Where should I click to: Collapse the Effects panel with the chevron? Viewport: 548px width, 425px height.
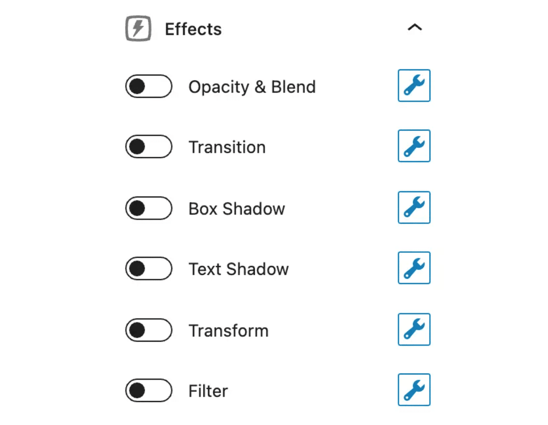[415, 27]
